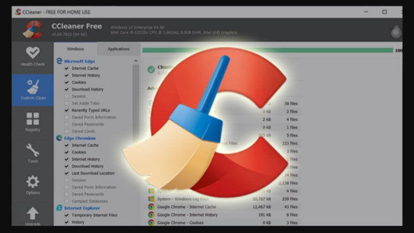
Task: Toggle Cookies checkbox under Edge Chromium
Action: point(67,152)
